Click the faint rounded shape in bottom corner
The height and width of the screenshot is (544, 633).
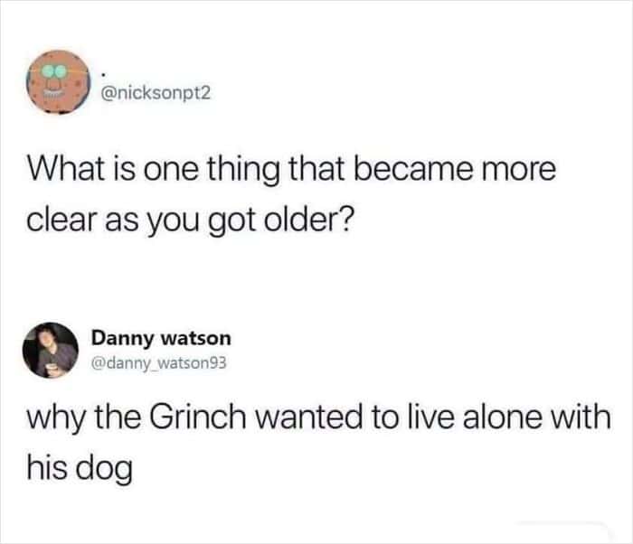click(564, 532)
